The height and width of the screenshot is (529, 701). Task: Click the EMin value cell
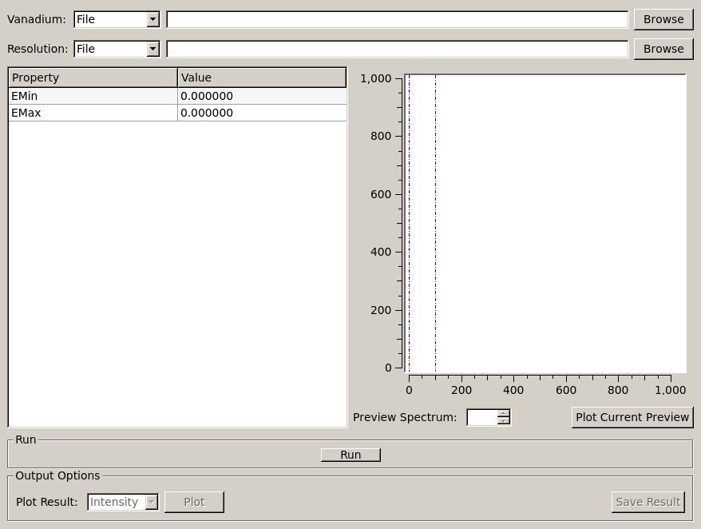[x=261, y=96]
